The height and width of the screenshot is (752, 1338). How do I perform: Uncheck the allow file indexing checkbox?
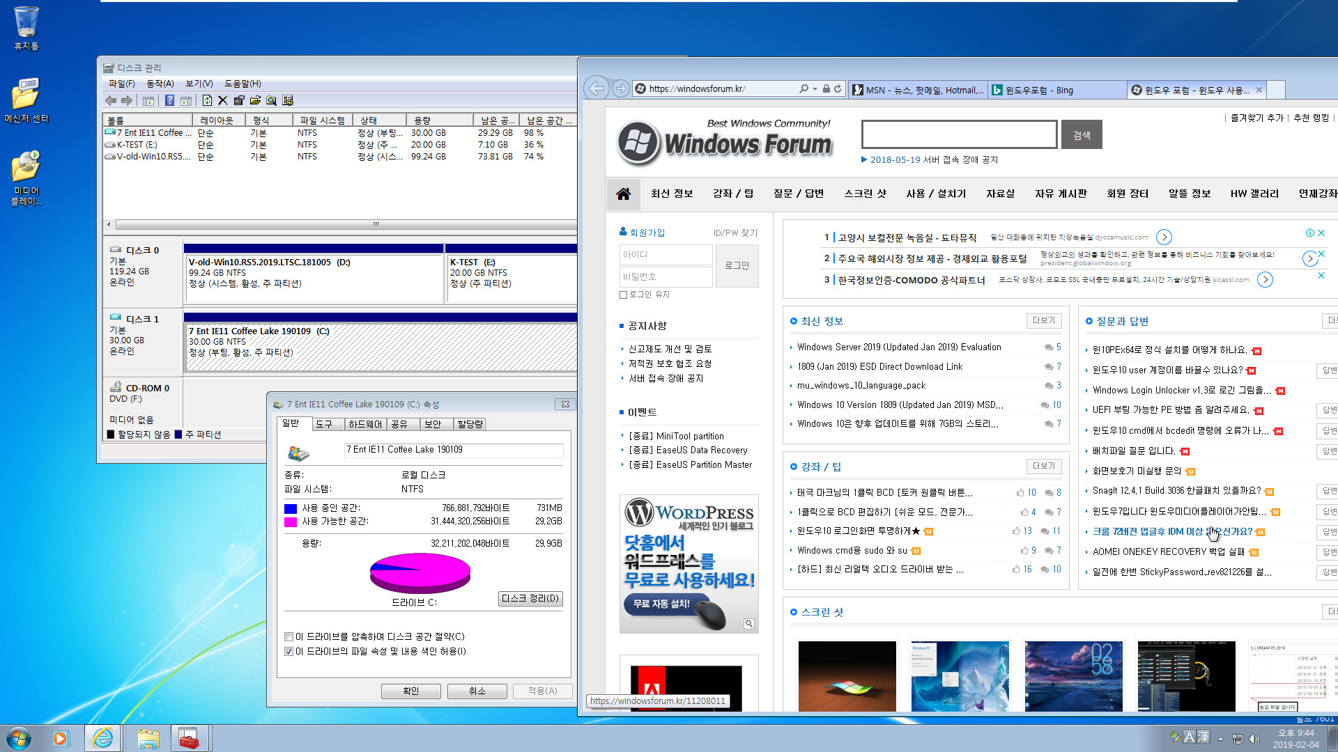click(x=289, y=651)
